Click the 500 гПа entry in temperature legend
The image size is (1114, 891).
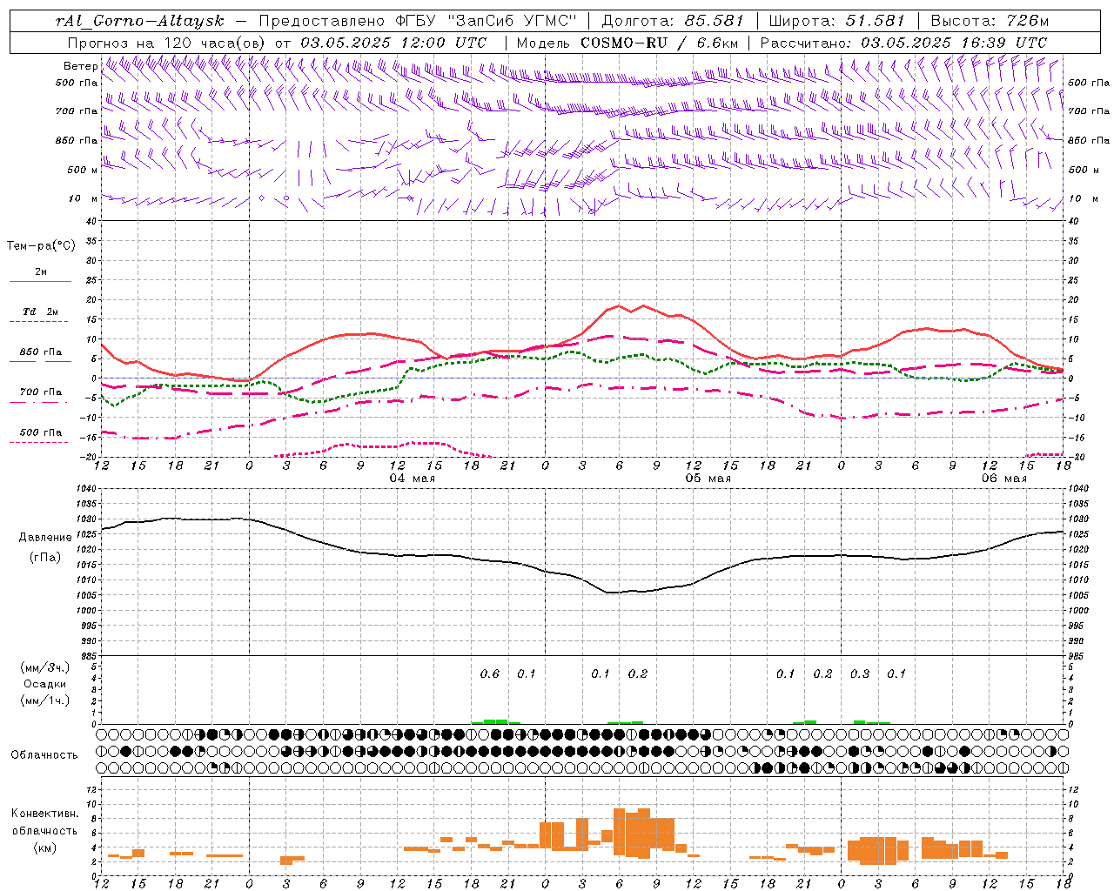41,432
